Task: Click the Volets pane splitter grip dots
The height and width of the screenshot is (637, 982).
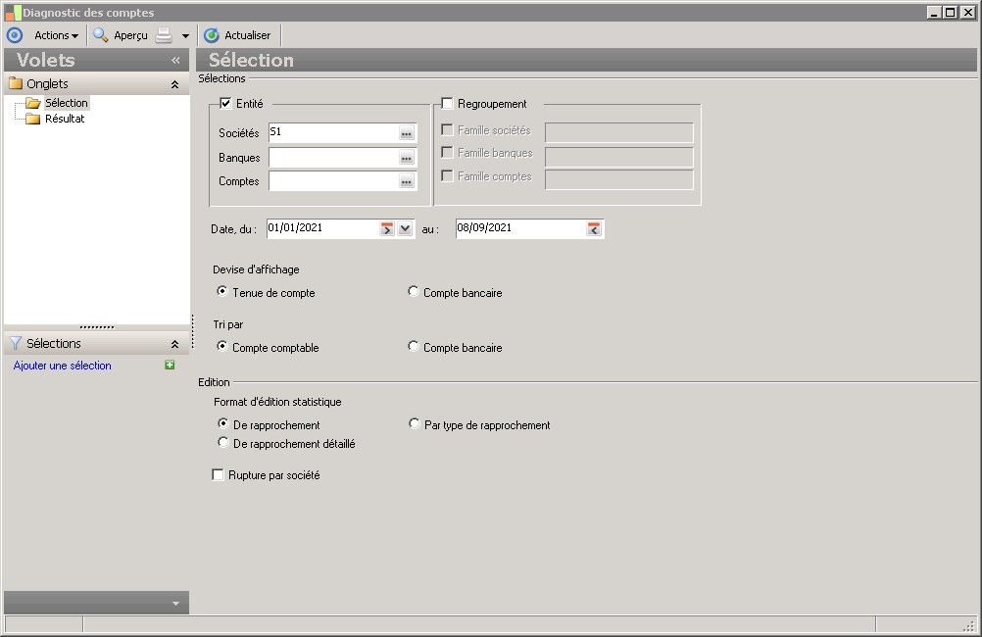Action: pos(97,327)
